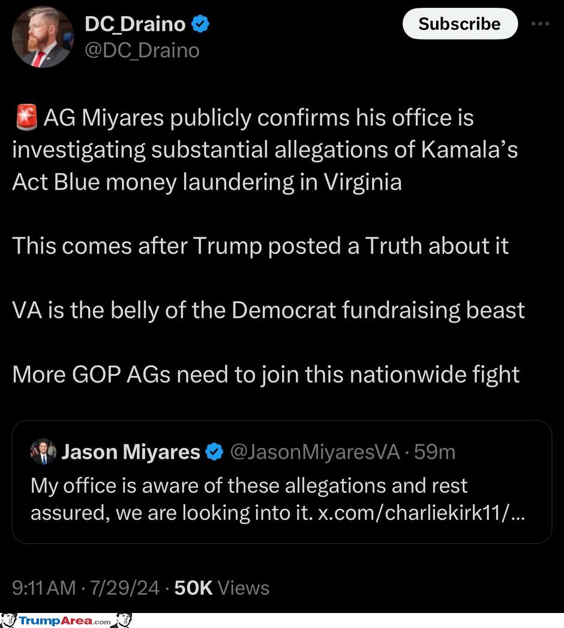Click the verified badge next to Jason Miyares
Screen dimensions: 564x628
[x=214, y=451]
